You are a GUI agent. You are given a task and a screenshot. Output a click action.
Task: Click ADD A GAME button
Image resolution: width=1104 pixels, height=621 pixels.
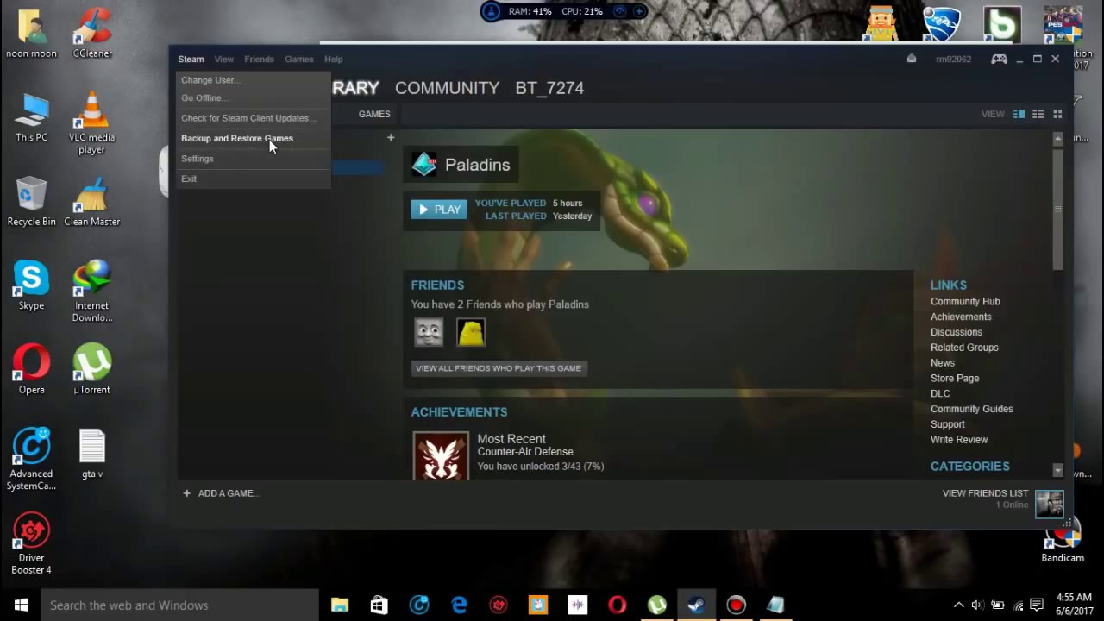pos(220,493)
